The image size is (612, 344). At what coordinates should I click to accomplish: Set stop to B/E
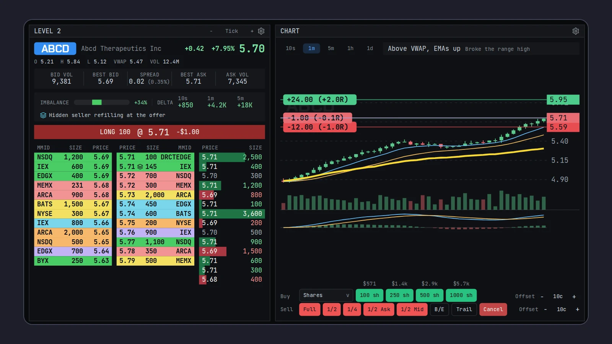point(439,309)
